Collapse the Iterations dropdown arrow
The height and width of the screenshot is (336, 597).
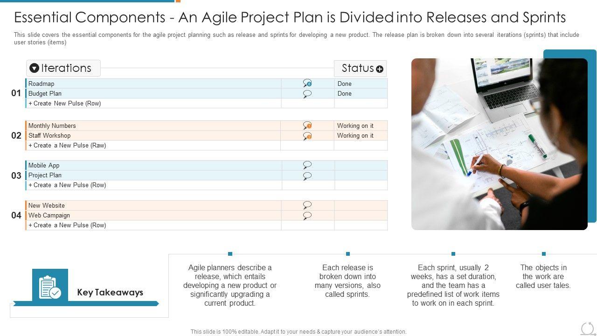click(34, 68)
